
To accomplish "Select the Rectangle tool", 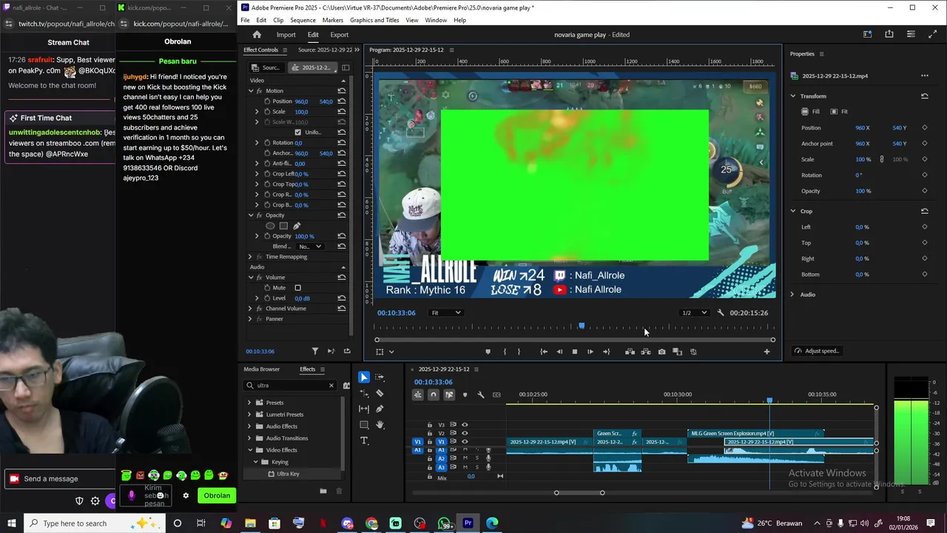I will tap(364, 425).
